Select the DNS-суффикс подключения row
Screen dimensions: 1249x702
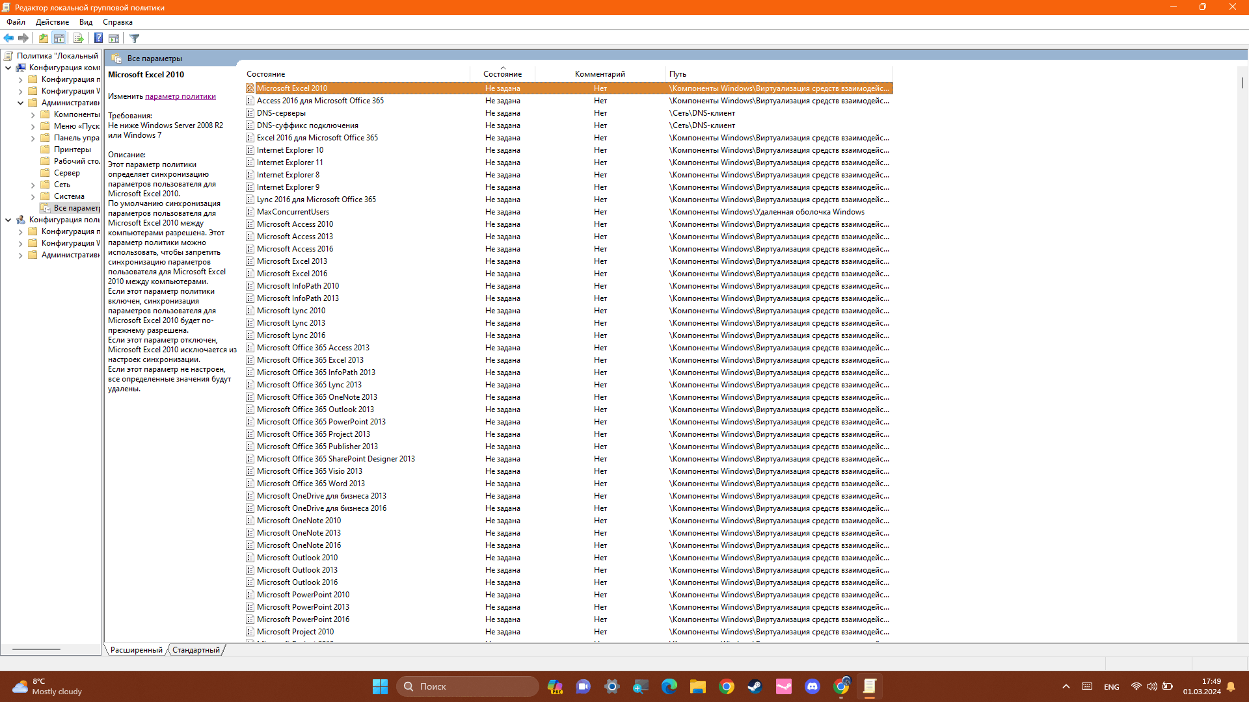(569, 125)
